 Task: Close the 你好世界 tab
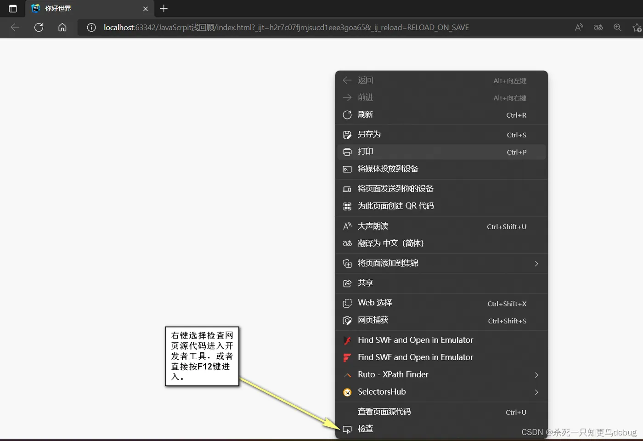click(146, 9)
